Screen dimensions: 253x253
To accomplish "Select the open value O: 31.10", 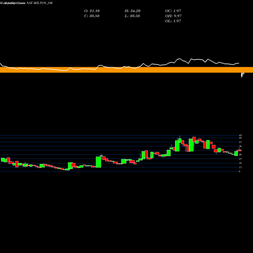I will coord(92,11).
